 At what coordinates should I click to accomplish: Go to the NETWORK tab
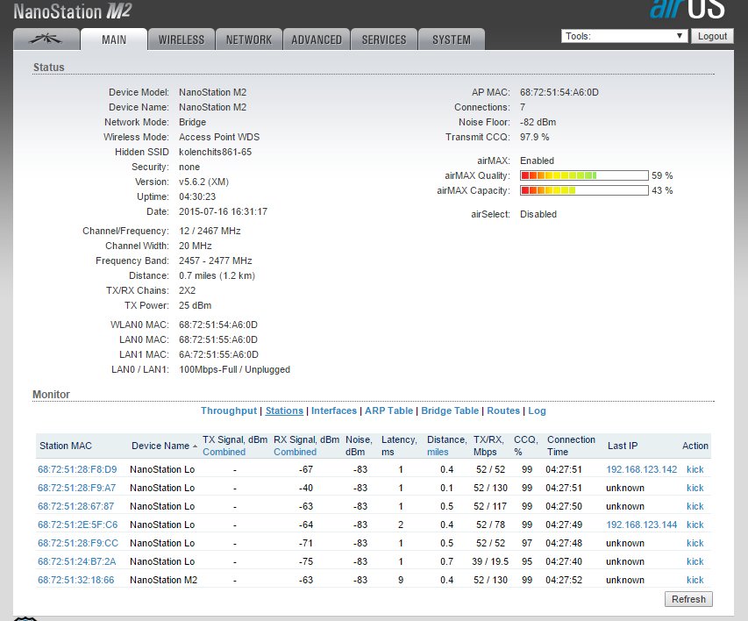pos(249,39)
